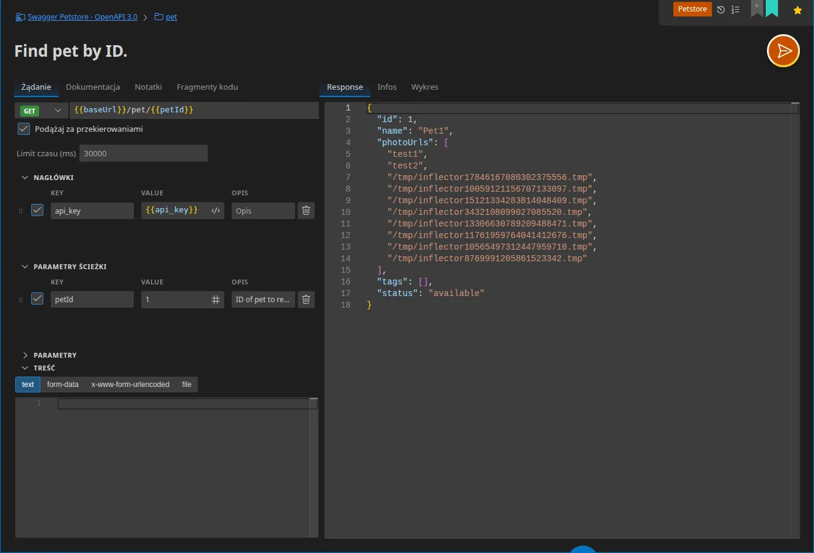Open the numbered list icon in the top bar
This screenshot has width=814, height=553.
click(x=736, y=10)
